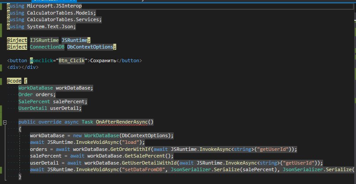Viewport: 356px width, 184px height.
Task: Click the "setDataFromDB" string literal
Action: (x=145, y=170)
